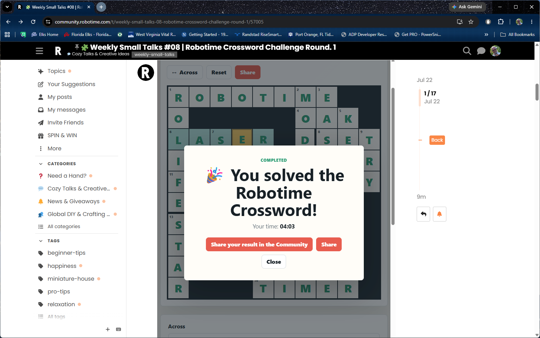The height and width of the screenshot is (338, 540).
Task: Jump to the Jul 22 start date on timeline
Action: (425, 80)
